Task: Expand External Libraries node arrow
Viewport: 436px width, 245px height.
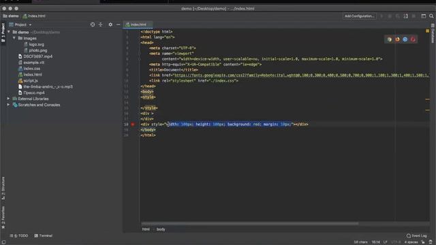Action: pyautogui.click(x=8, y=99)
